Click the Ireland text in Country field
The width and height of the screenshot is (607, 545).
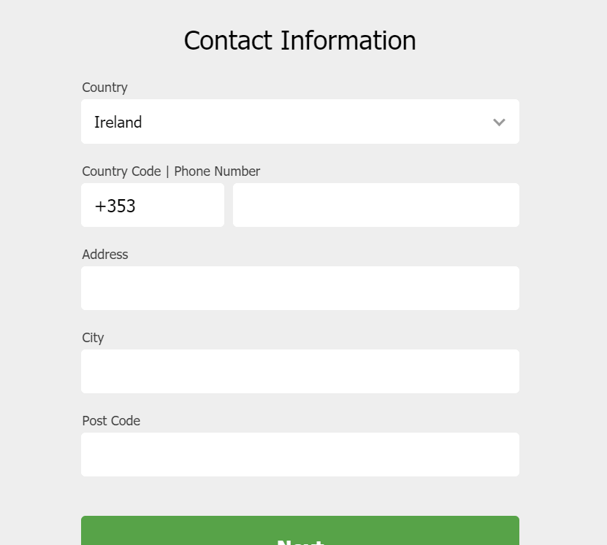click(118, 122)
